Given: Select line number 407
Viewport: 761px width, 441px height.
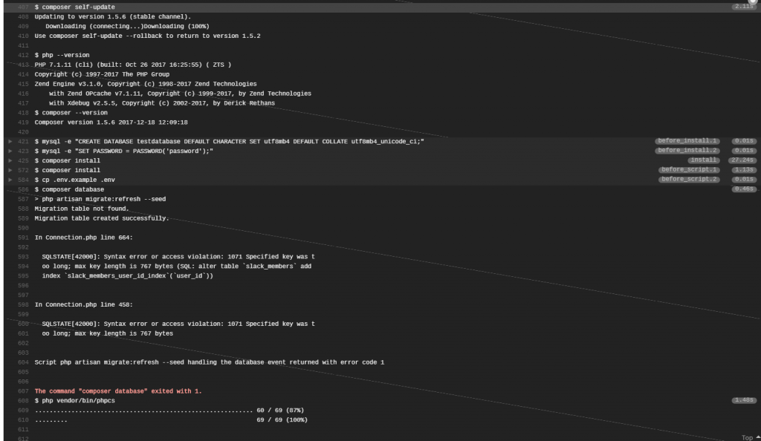Looking at the screenshot, I should tap(23, 7).
